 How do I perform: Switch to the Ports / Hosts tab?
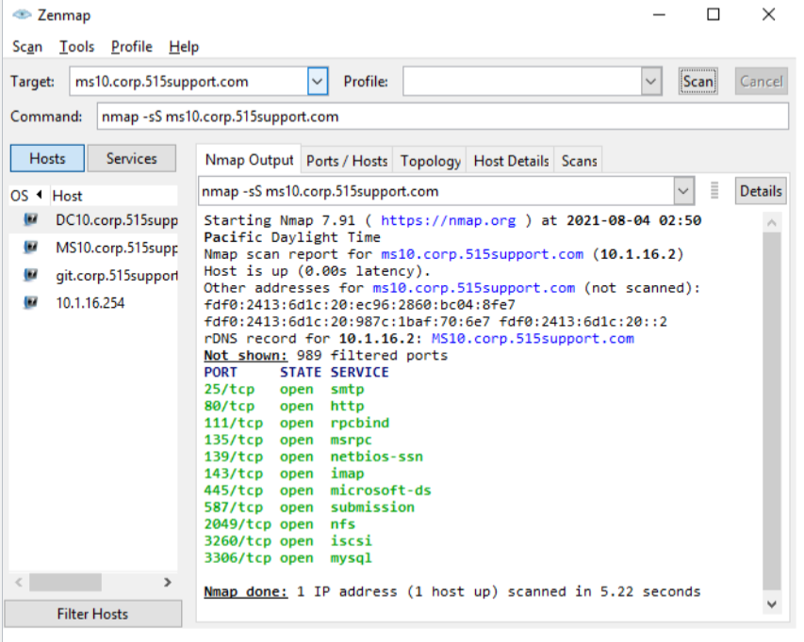point(347,161)
